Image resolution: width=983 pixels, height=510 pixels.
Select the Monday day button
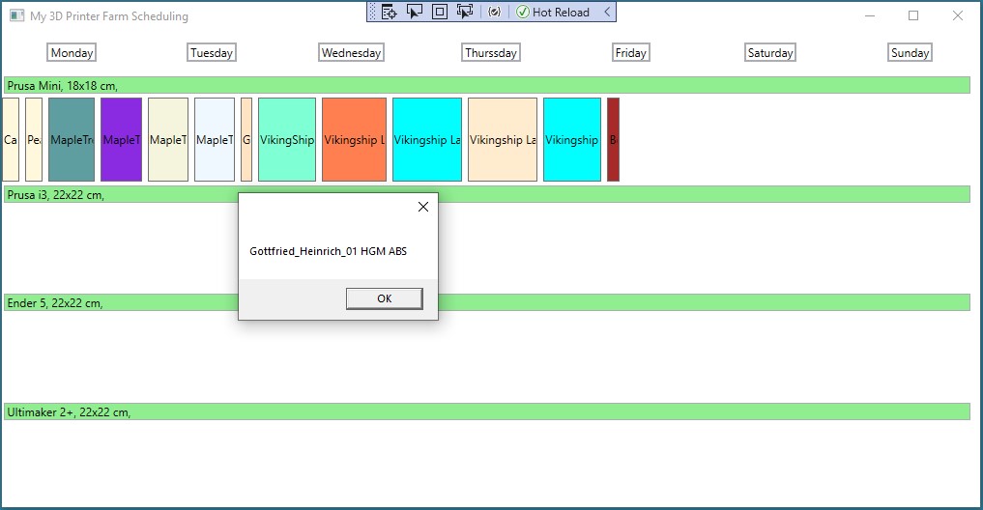tap(72, 52)
